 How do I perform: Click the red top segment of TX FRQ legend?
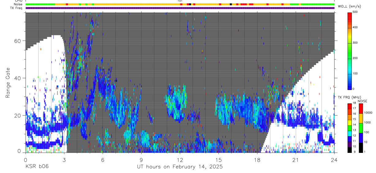pos(349,106)
